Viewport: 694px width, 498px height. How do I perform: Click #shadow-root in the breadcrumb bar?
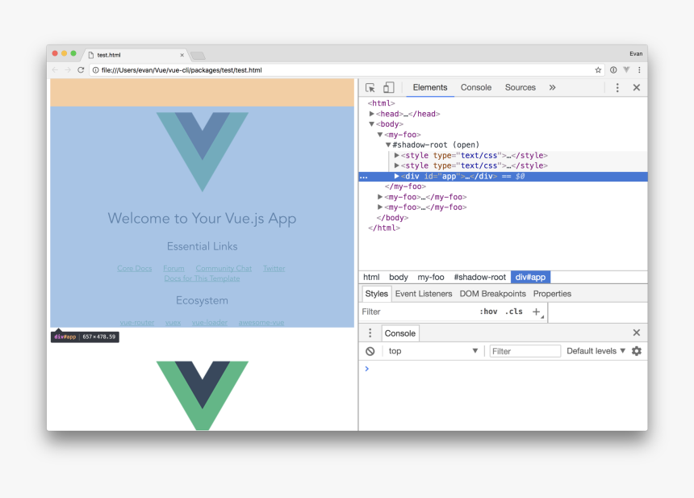pyautogui.click(x=480, y=277)
